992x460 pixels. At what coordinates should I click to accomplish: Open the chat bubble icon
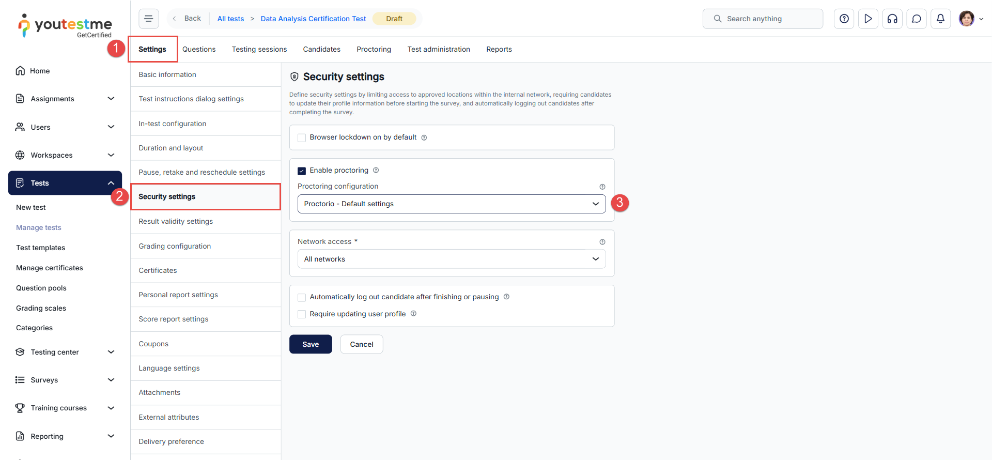pos(916,19)
